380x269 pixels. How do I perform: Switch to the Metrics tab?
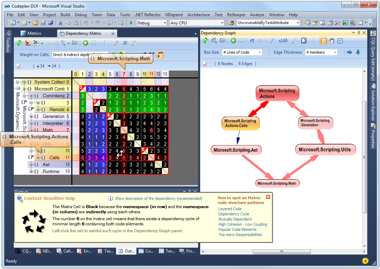(x=33, y=33)
